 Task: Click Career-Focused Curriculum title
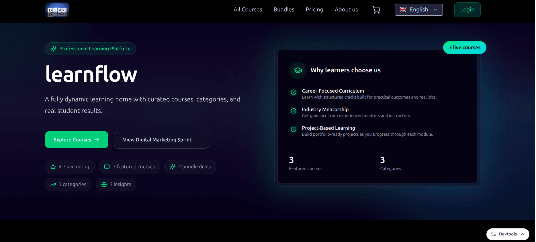click(333, 91)
